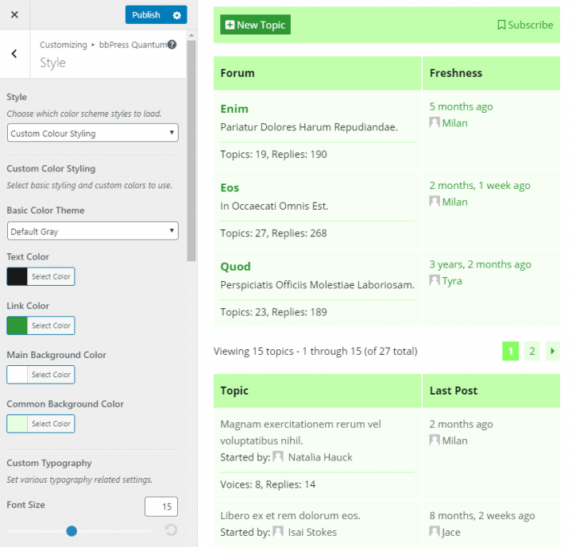Click Natalia Hauck author name
The height and width of the screenshot is (547, 572).
click(x=320, y=457)
